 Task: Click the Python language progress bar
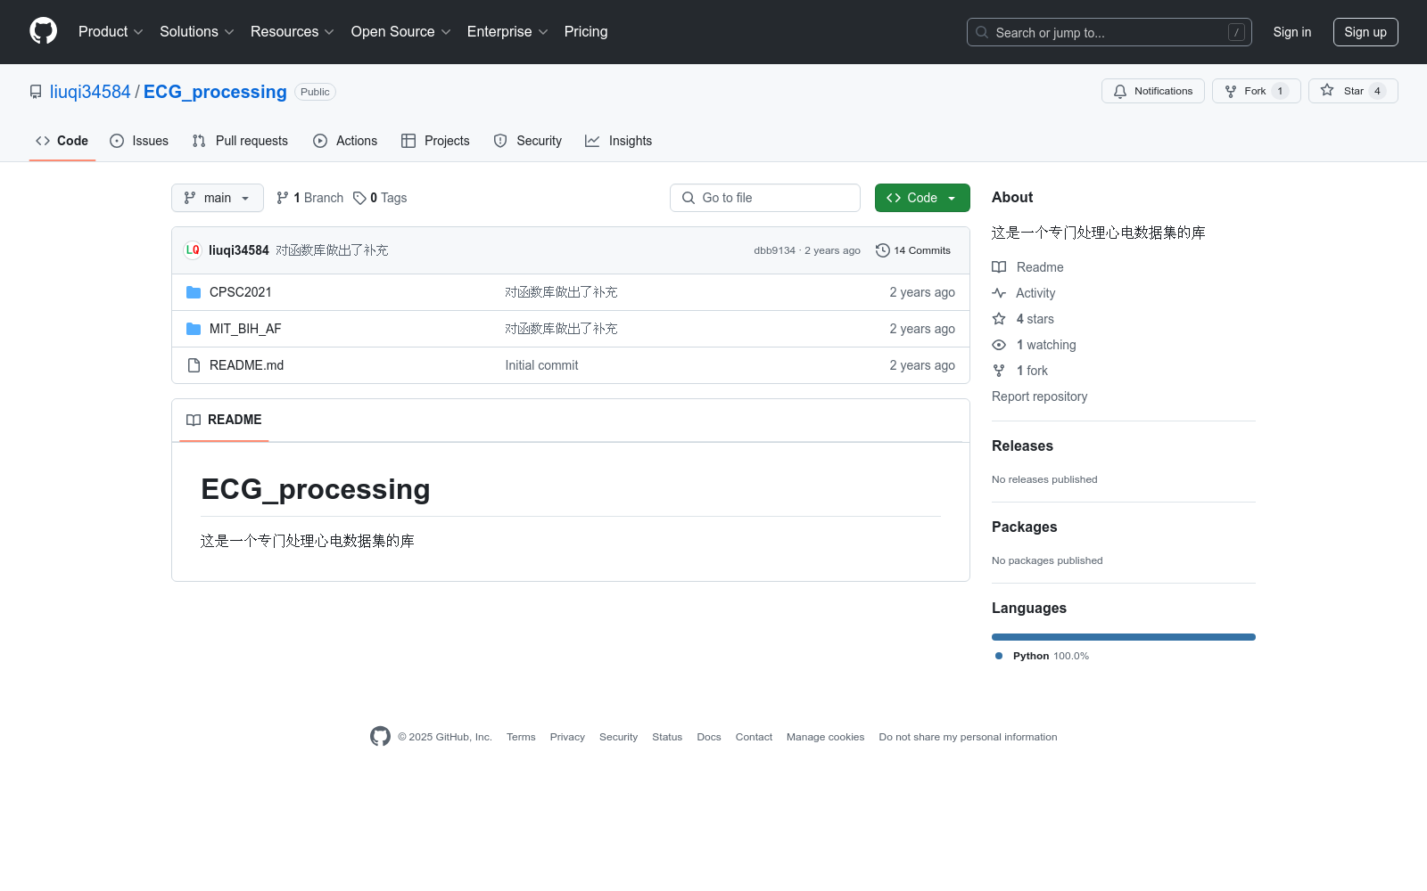pyautogui.click(x=1124, y=637)
